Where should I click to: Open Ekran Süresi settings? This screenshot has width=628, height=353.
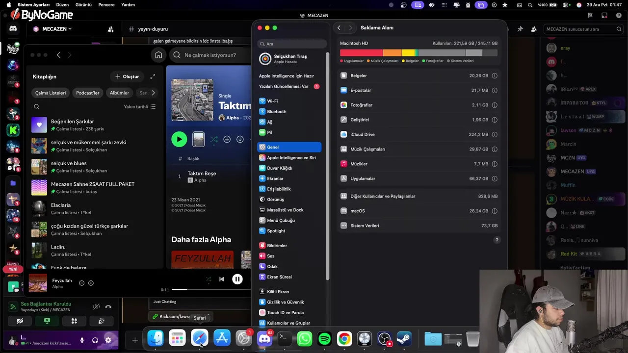pyautogui.click(x=289, y=277)
